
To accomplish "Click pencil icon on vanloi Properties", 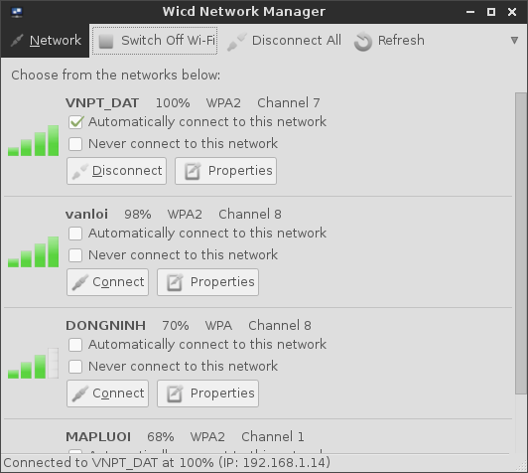I will (175, 282).
